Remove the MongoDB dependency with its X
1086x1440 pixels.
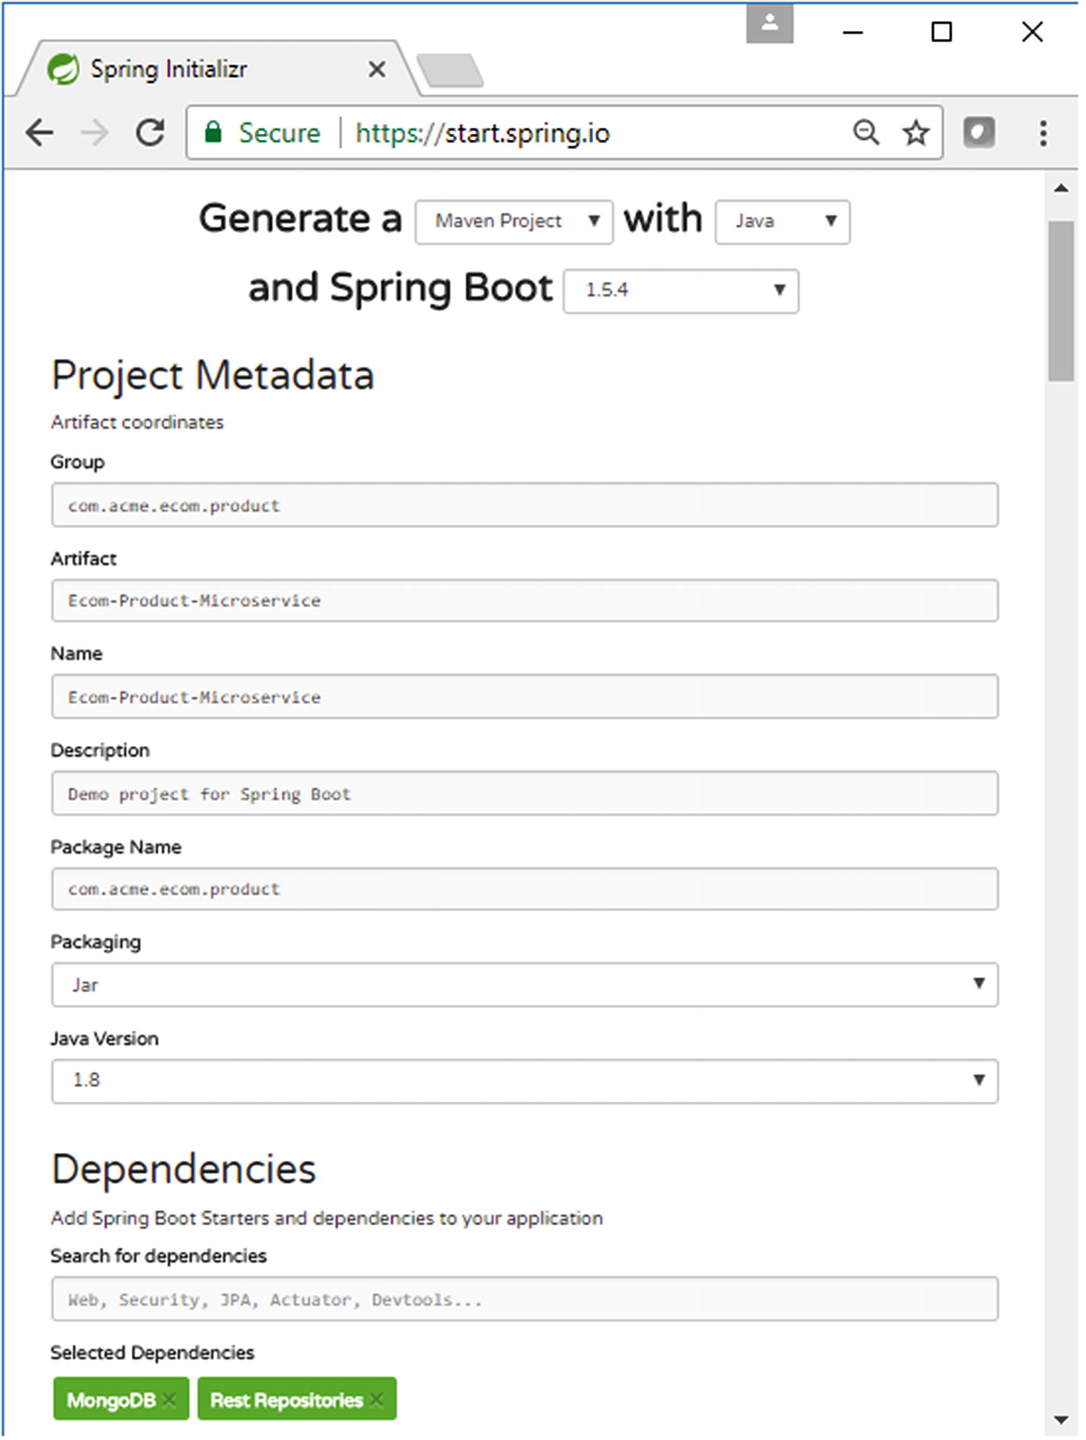tap(169, 1399)
